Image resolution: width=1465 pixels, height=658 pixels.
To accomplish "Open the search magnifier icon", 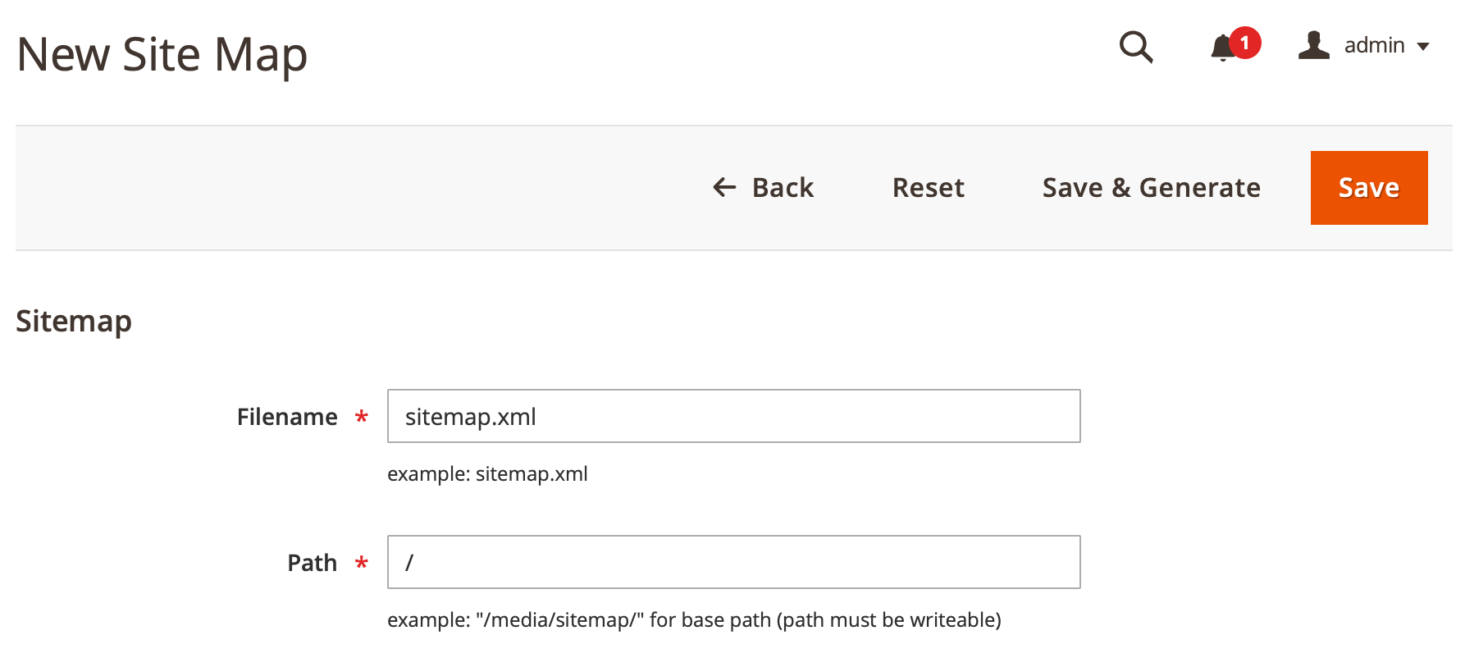I will (1136, 47).
